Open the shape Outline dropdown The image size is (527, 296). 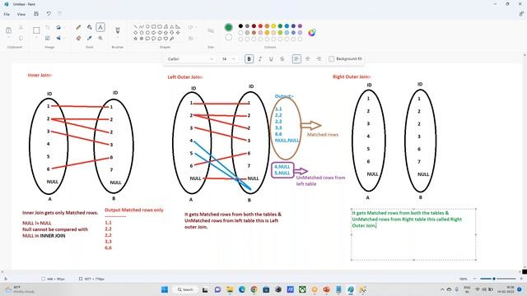click(192, 27)
